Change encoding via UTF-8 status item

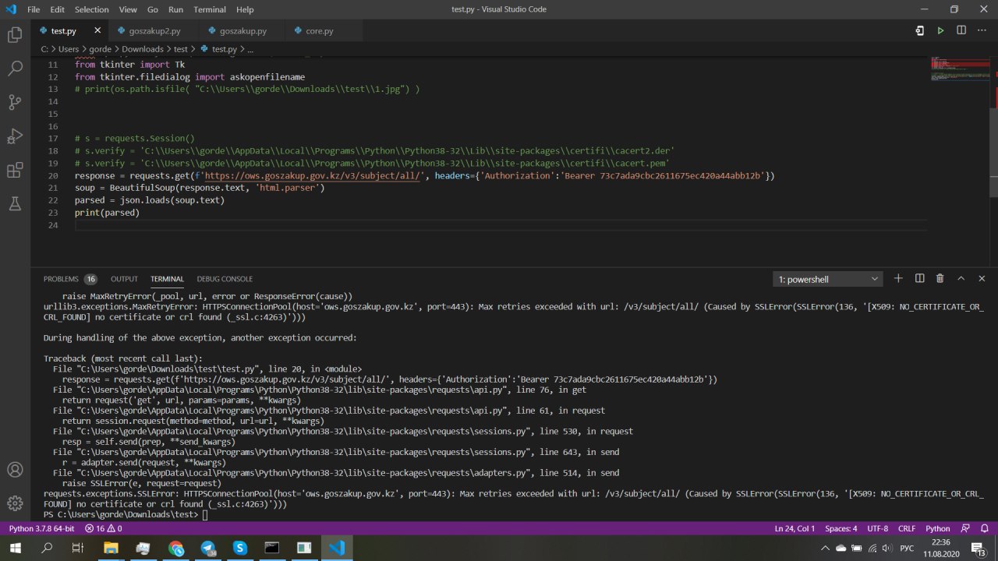coord(877,528)
